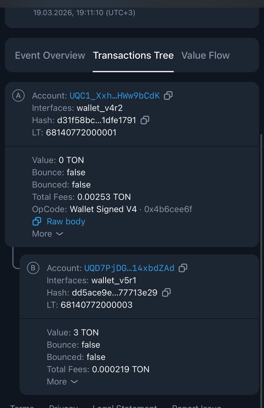The width and height of the screenshot is (264, 408).
Task: Open account link UQD7PjDG…14xbdZAd
Action: (x=129, y=268)
